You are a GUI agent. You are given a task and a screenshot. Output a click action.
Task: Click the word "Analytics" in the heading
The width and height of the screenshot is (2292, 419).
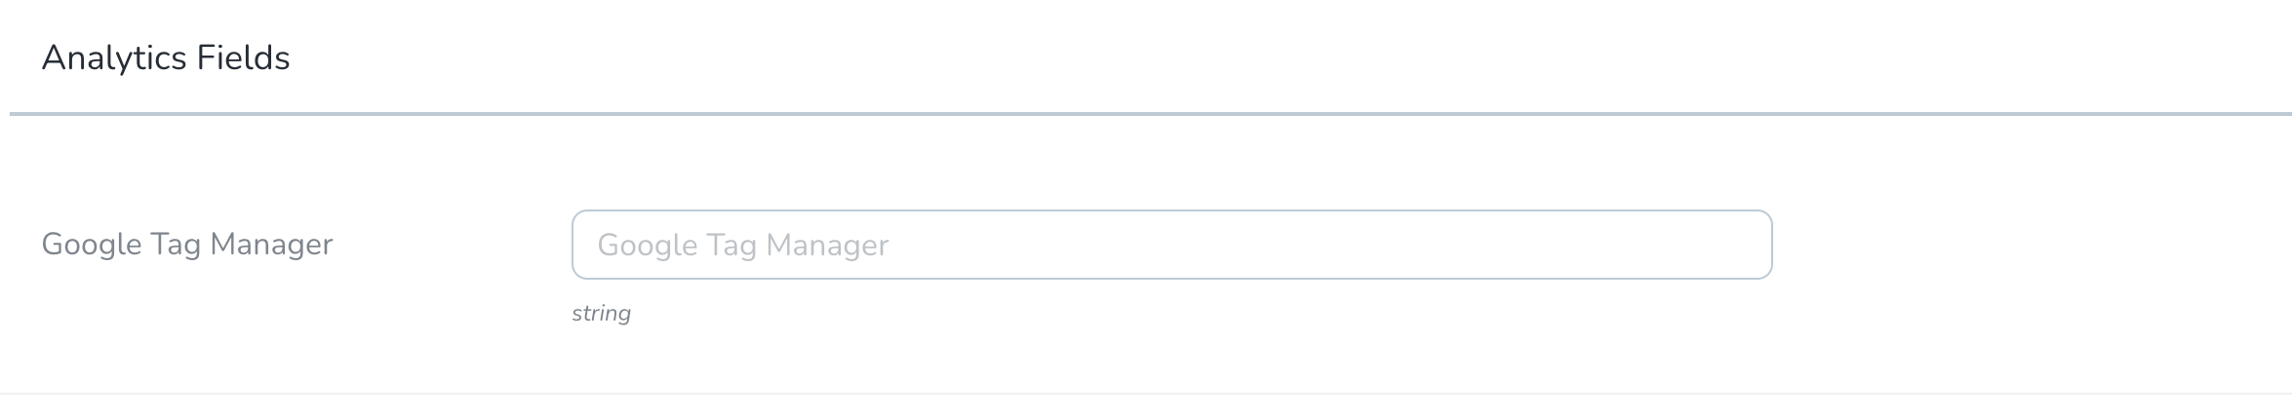tap(113, 58)
